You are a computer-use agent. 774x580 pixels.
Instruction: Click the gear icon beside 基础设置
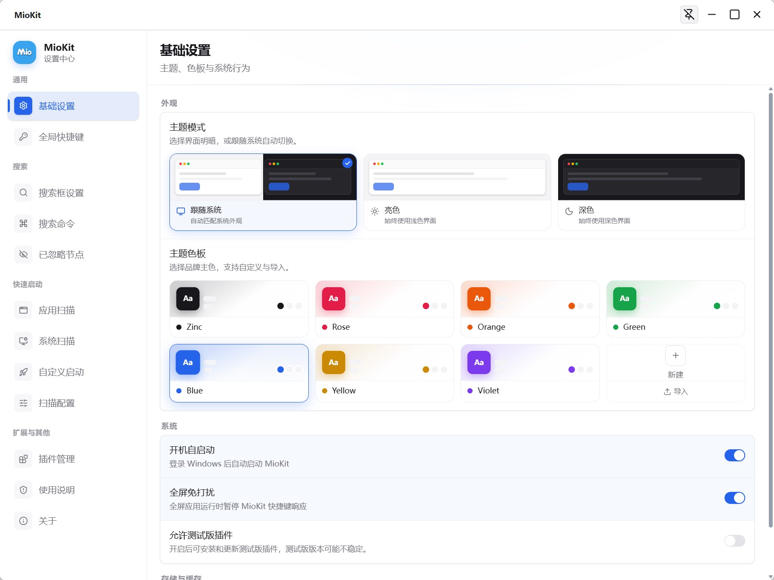[23, 106]
